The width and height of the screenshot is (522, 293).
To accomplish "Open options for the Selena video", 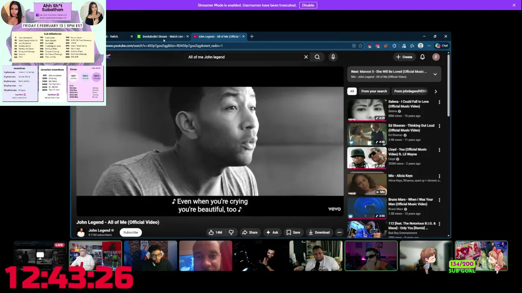I will (439, 102).
